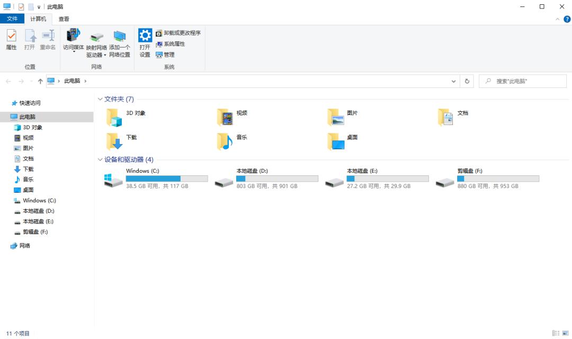Screen dimensions: 572x339
Task: Click the Forward navigation arrow
Action: pos(21,81)
